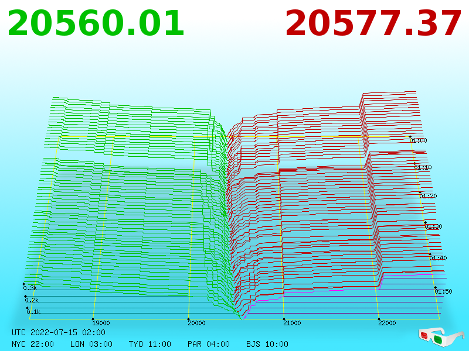Click the BJS 10:00 time label

[x=267, y=344]
